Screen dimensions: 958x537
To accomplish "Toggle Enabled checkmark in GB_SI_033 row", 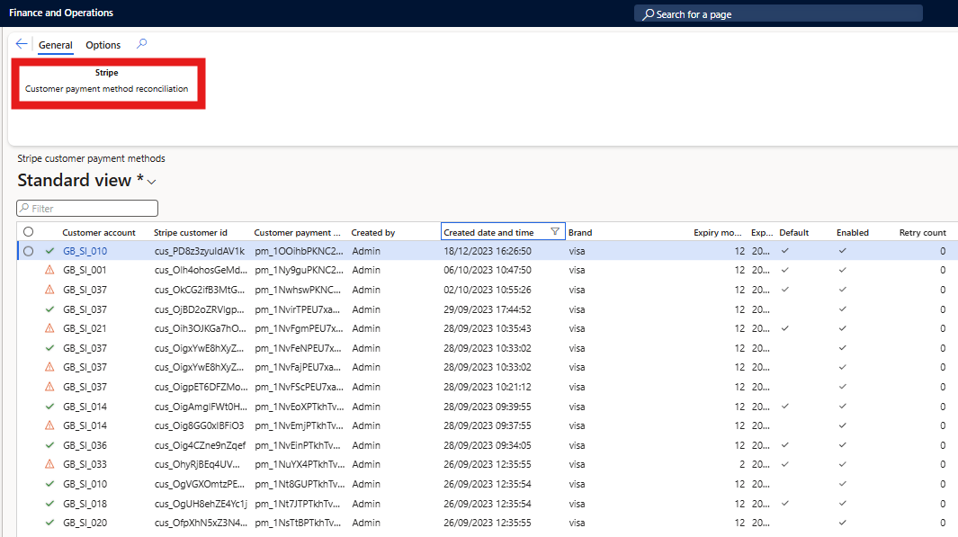I will point(843,464).
